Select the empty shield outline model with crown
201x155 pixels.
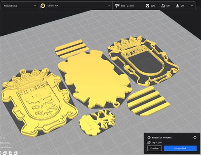click(x=143, y=61)
